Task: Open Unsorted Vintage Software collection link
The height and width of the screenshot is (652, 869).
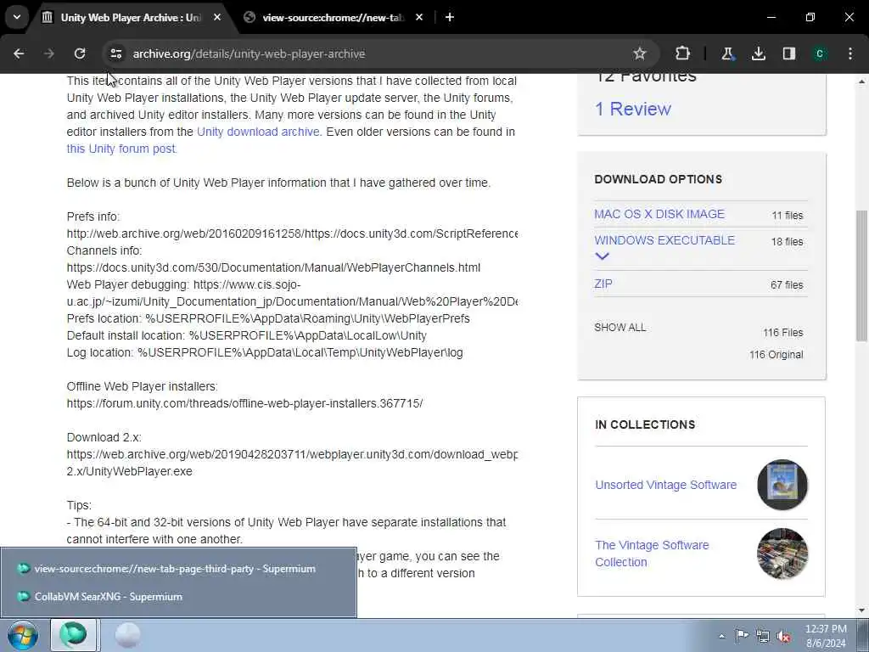Action: 665,485
